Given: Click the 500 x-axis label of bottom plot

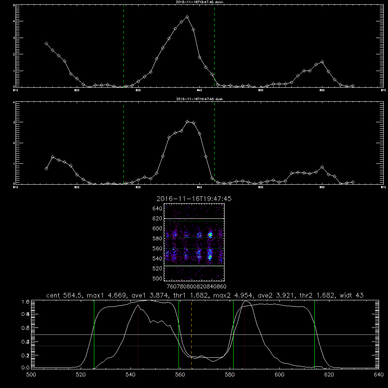Looking at the screenshot, I should tap(31, 374).
